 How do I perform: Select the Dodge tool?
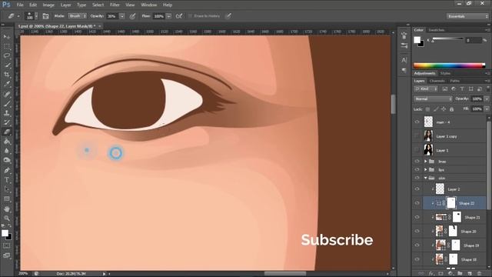(x=7, y=161)
